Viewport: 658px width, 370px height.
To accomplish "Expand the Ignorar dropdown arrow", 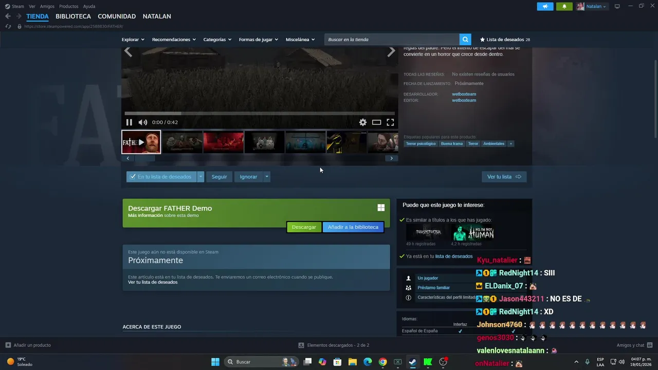I will pos(266,177).
